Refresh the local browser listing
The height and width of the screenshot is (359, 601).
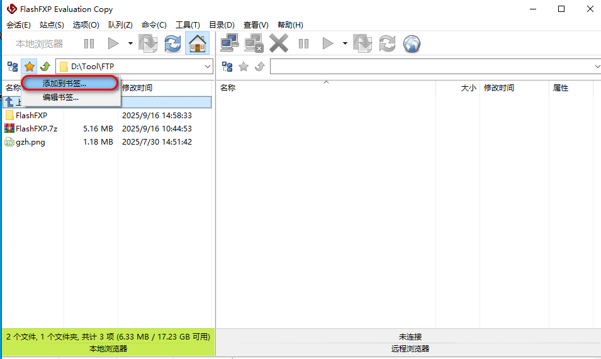tap(172, 43)
